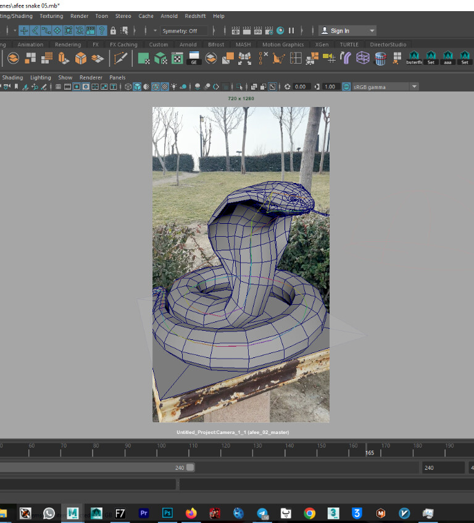Image resolution: width=474 pixels, height=523 pixels.
Task: Open Photoshop from the taskbar
Action: click(x=167, y=512)
